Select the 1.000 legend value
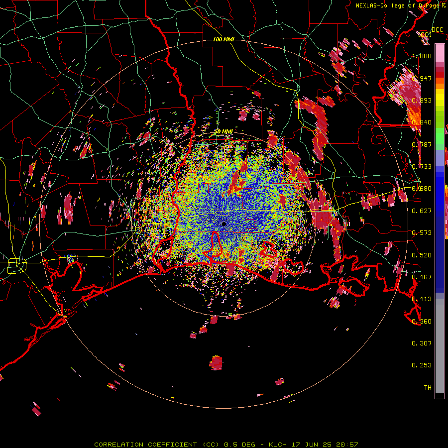 [x=422, y=56]
